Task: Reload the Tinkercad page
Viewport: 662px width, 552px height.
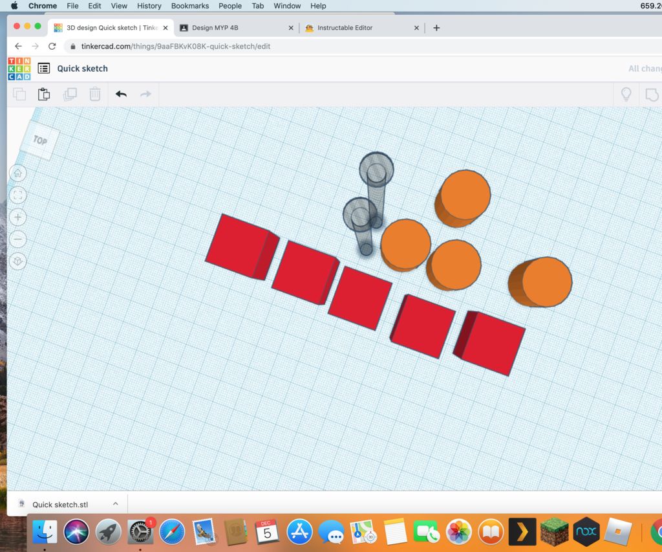Action: [x=52, y=46]
